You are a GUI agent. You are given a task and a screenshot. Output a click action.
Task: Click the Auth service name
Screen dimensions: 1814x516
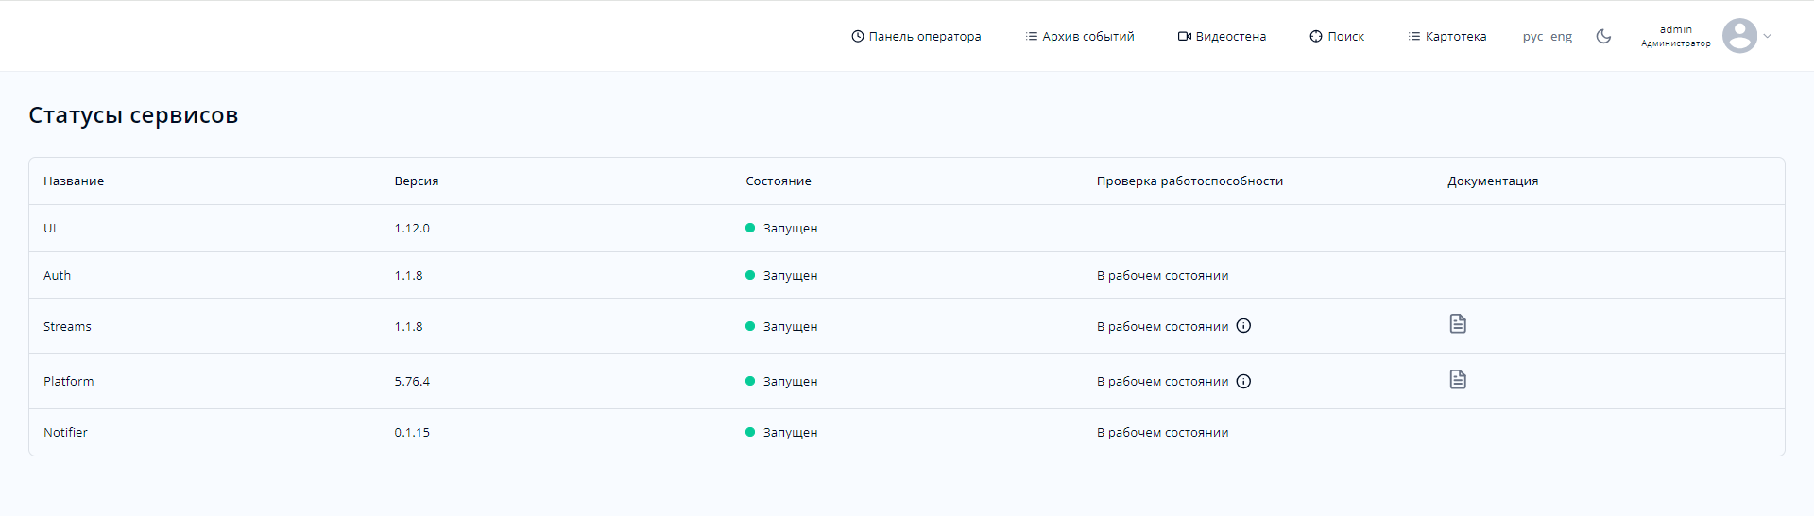pyautogui.click(x=57, y=276)
